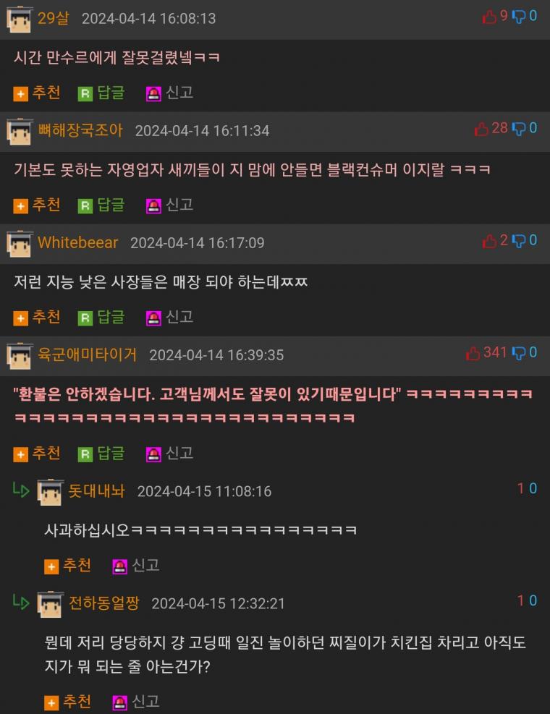Click thumbs-up icon on 29살's comment

[x=489, y=17]
